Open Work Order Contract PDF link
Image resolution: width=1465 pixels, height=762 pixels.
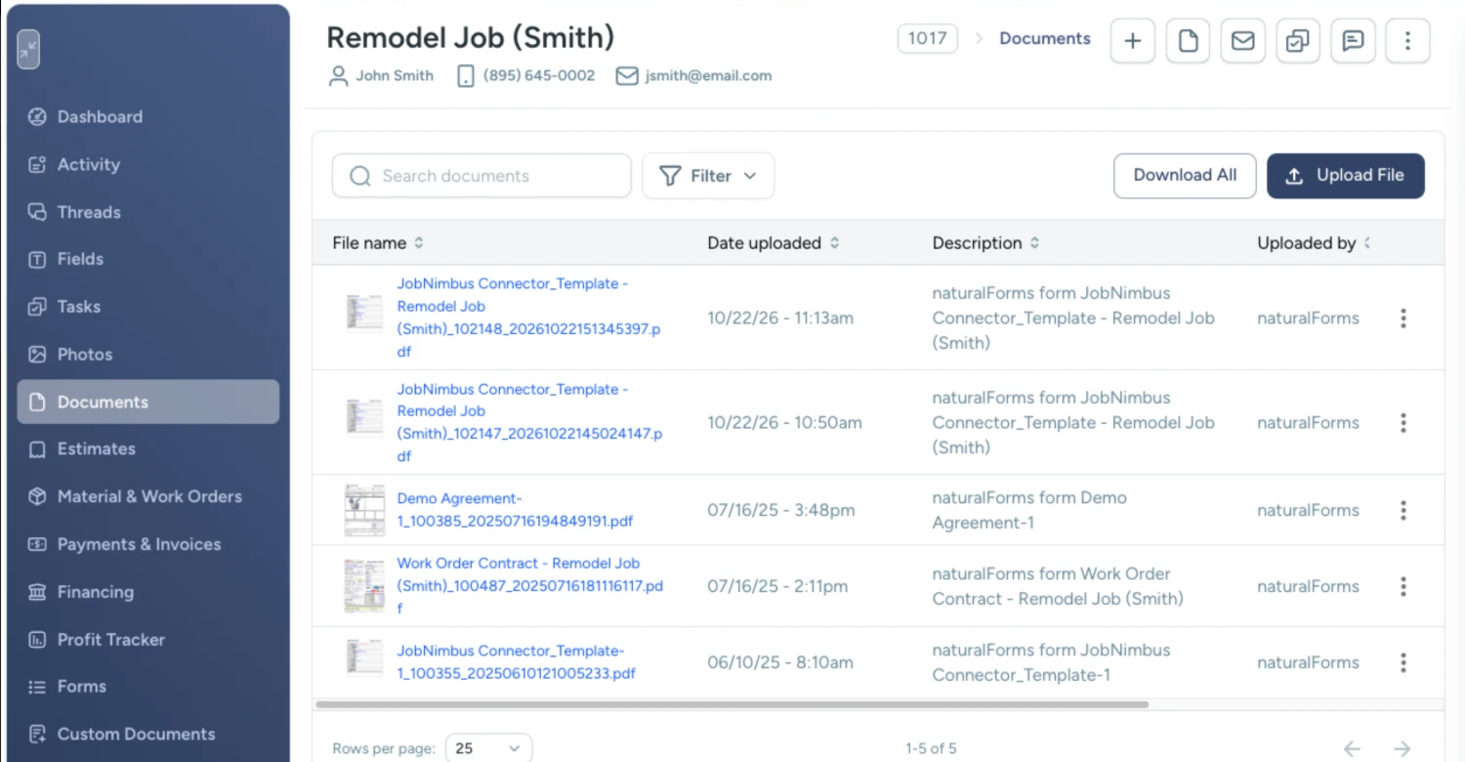tap(530, 585)
